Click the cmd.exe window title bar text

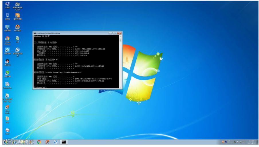point(48,33)
